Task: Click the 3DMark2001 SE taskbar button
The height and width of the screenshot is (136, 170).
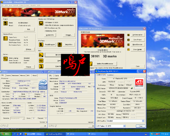Action: click(34, 134)
